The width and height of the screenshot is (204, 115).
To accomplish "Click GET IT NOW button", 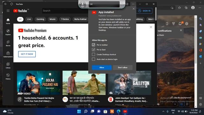I will click(x=27, y=54).
